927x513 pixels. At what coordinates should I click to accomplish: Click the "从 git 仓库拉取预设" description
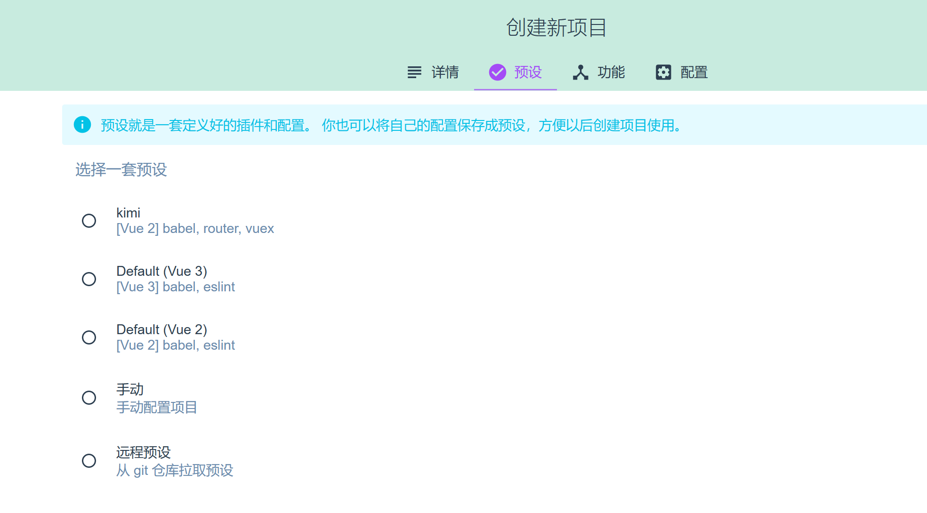(x=175, y=470)
